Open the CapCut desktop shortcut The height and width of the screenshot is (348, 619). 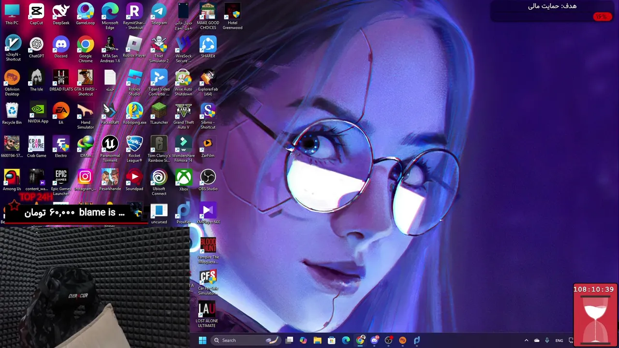pyautogui.click(x=36, y=14)
